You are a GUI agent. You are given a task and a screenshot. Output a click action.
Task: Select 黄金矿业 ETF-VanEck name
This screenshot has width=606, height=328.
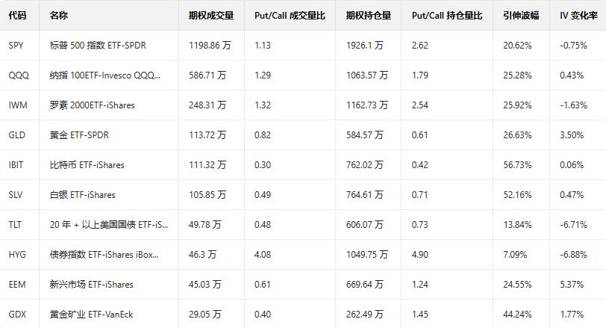point(91,314)
